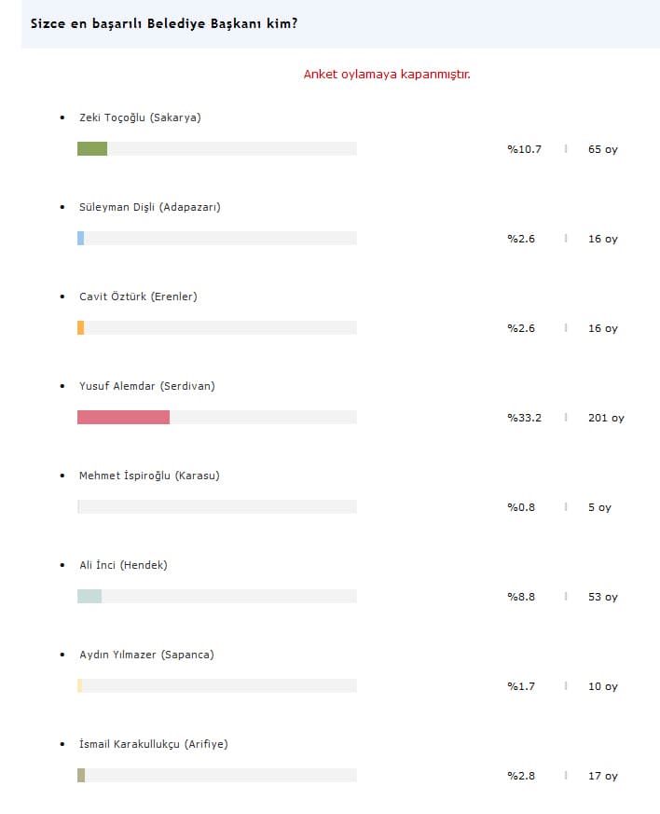Click the 17 oy vote count

click(x=603, y=776)
